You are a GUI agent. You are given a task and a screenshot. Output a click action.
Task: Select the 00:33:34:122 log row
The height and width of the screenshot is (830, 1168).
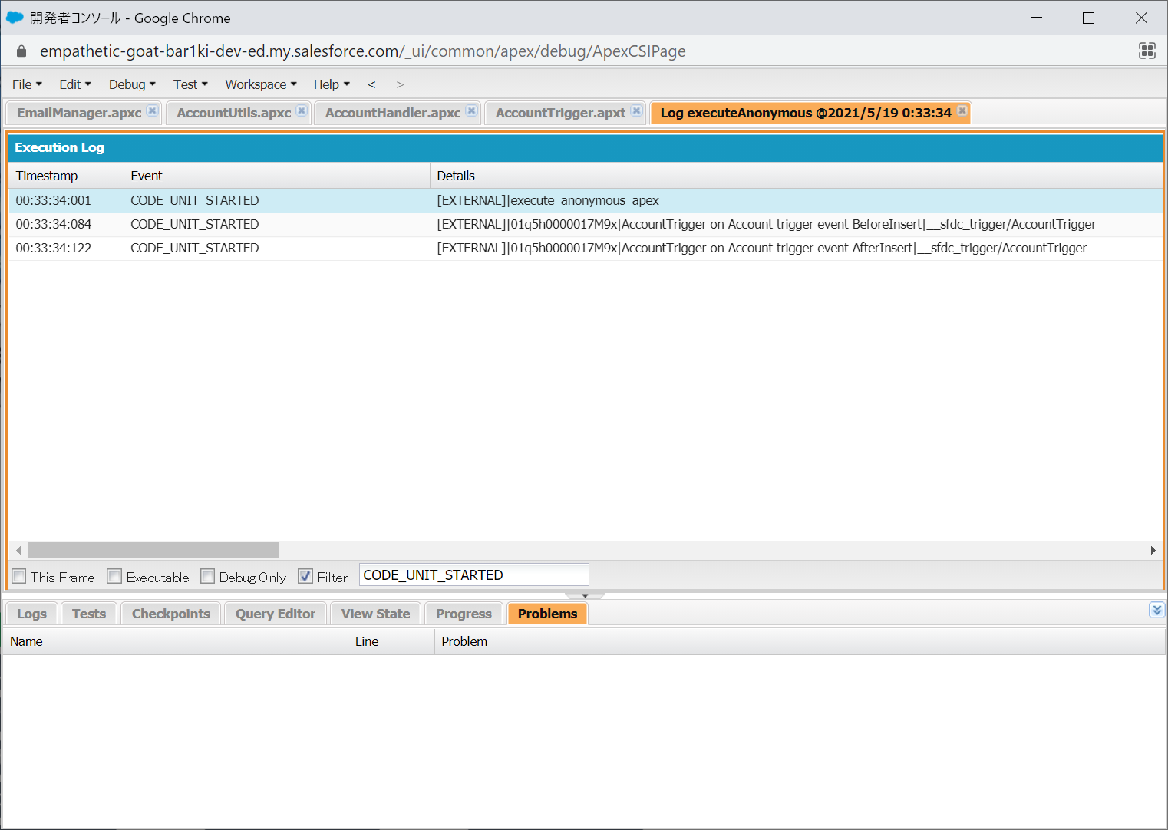tap(586, 249)
